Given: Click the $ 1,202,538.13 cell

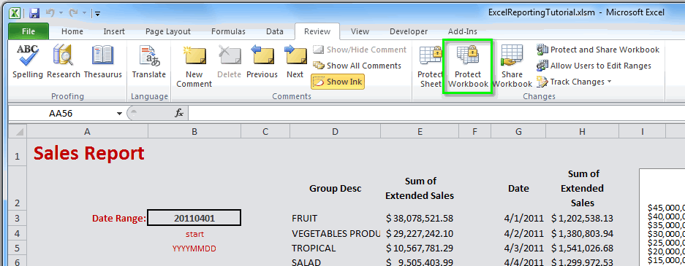Looking at the screenshot, I should tap(583, 218).
